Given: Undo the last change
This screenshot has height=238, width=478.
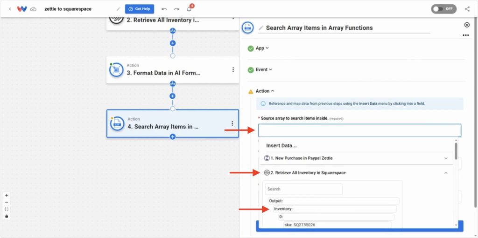Looking at the screenshot, I should tap(164, 9).
